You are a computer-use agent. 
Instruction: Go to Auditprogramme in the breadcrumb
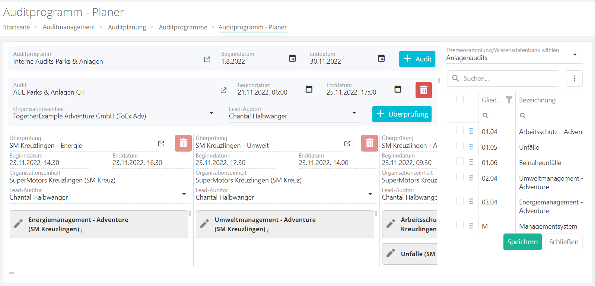pyautogui.click(x=183, y=27)
